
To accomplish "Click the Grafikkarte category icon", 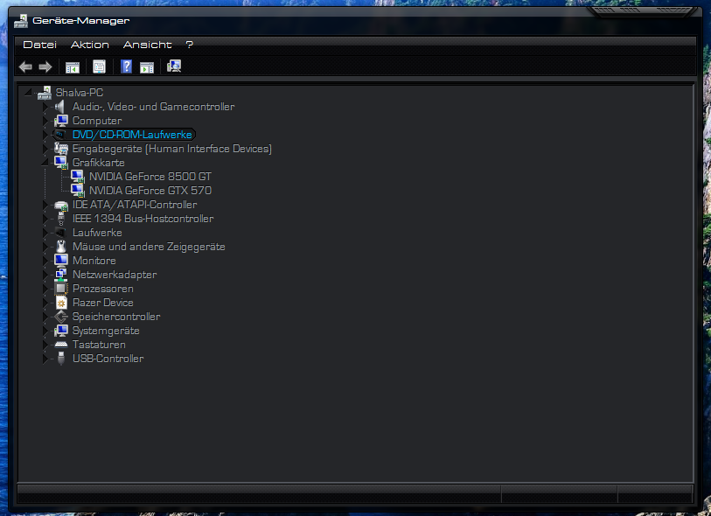I will (x=60, y=163).
